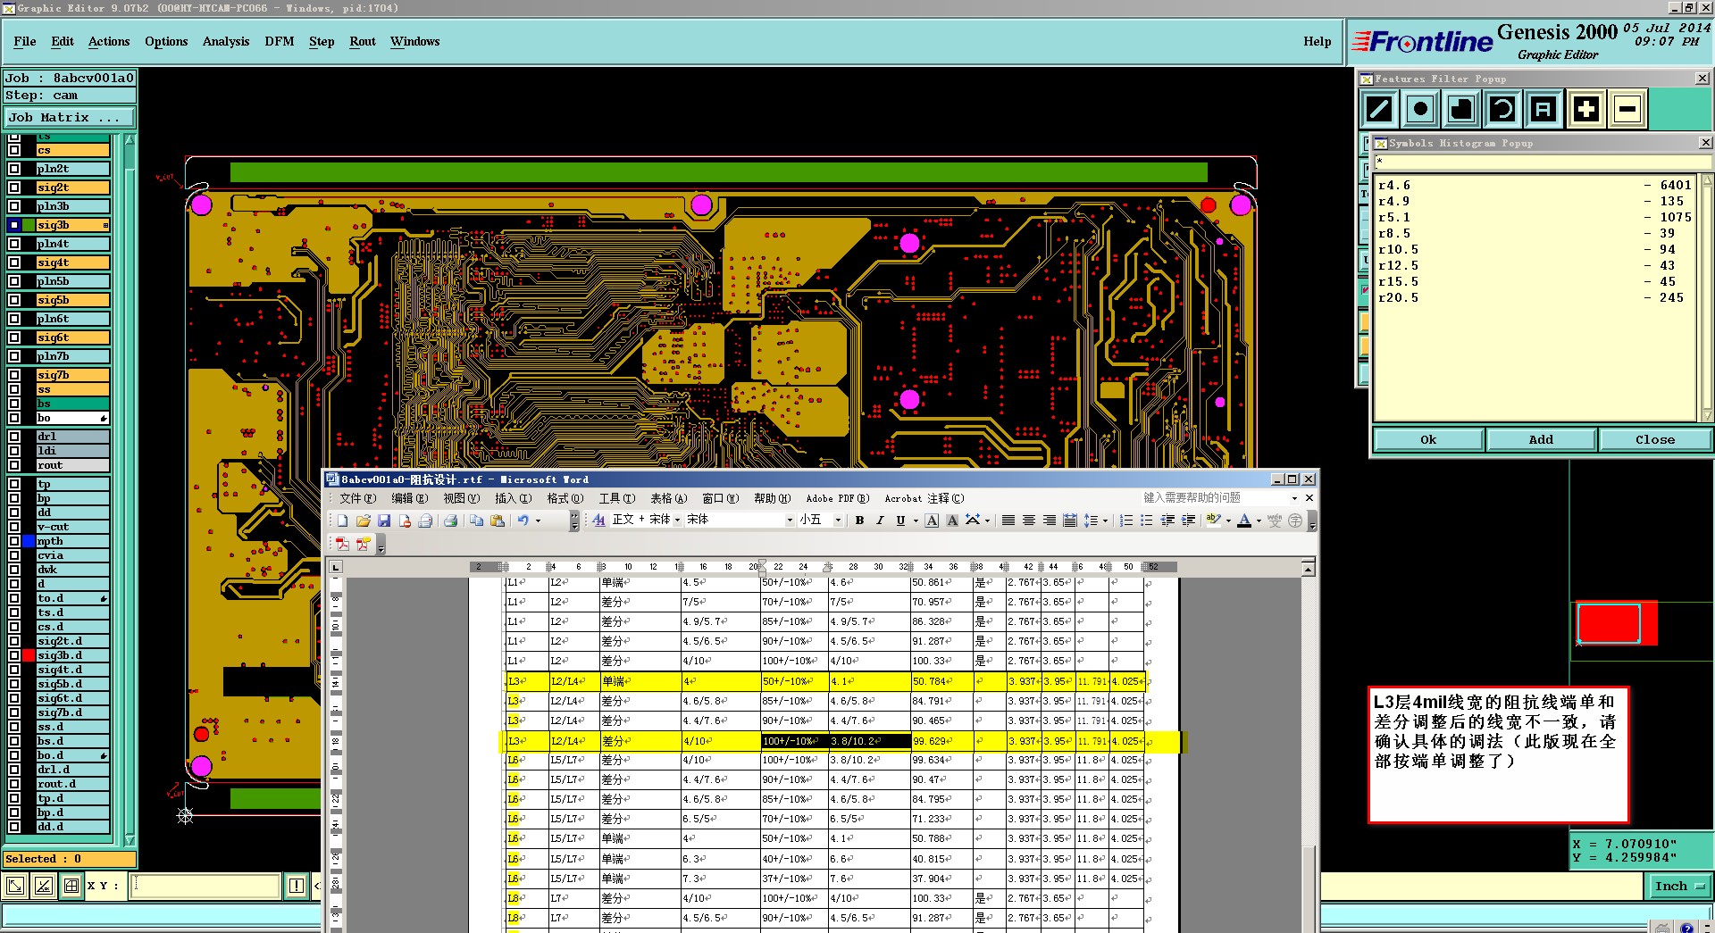Open the Analysis menu
This screenshot has height=933, width=1715.
tap(225, 42)
